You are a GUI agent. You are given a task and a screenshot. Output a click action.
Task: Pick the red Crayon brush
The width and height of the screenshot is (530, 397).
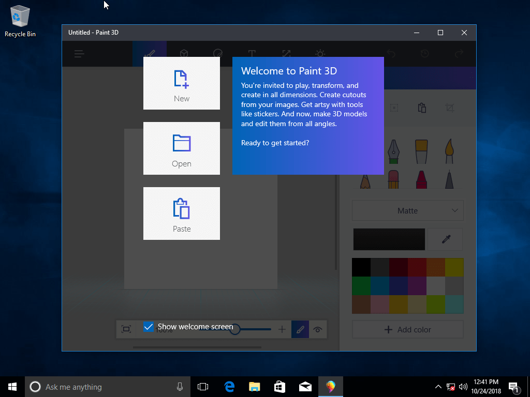[421, 179]
